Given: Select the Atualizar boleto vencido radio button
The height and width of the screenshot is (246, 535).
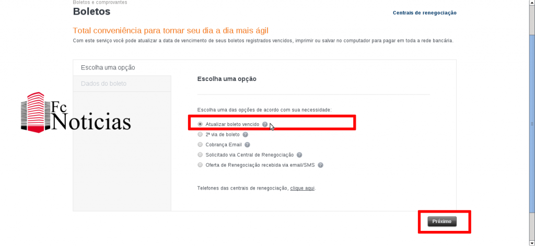Looking at the screenshot, I should pyautogui.click(x=200, y=124).
